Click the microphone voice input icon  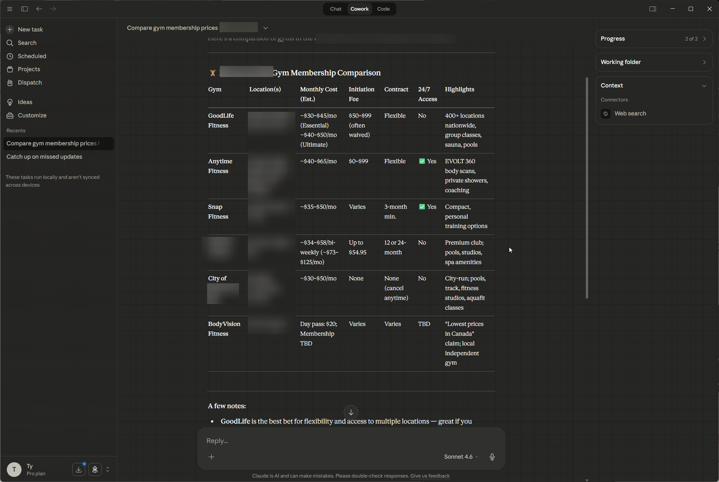[x=492, y=457]
